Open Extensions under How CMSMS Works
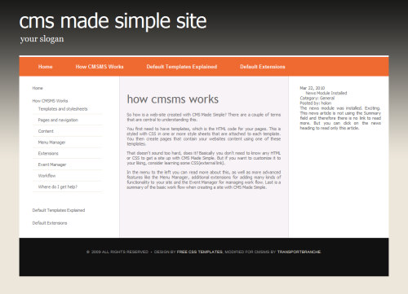The image size is (408, 294). tap(48, 153)
